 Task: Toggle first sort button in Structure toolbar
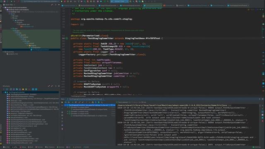pyautogui.click(x=4, y=89)
